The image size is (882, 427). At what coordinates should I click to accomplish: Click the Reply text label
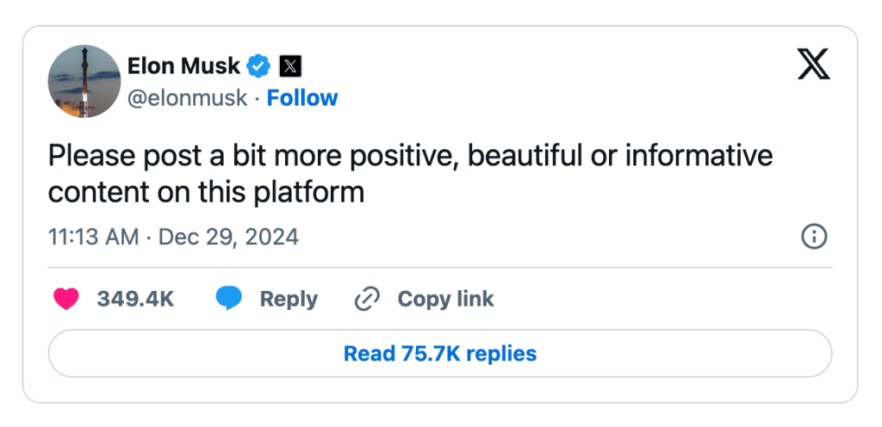(x=289, y=299)
